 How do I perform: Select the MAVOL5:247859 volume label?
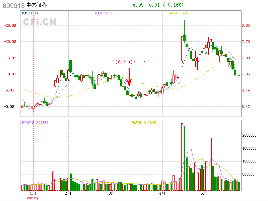[x=35, y=123]
